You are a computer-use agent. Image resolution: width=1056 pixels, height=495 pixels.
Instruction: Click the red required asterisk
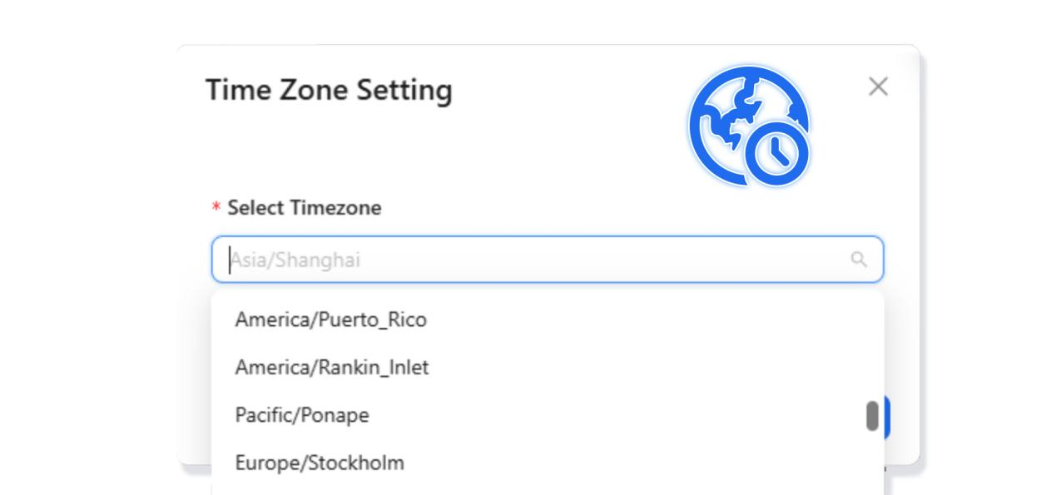216,207
